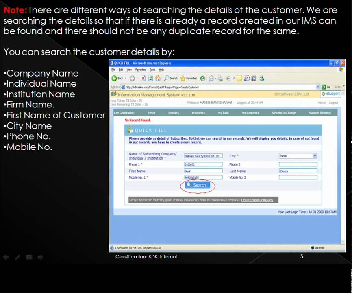Screen dimensions: 352x293
Task: Open the Edit menu
Action: coord(121,70)
